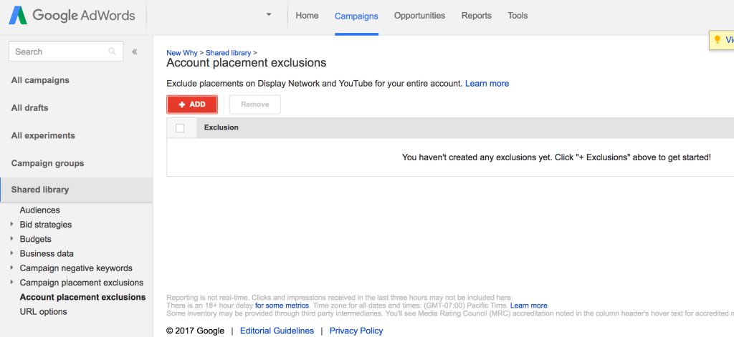Select All drafts in the sidebar
Screen dimensions: 734x337
coord(30,108)
